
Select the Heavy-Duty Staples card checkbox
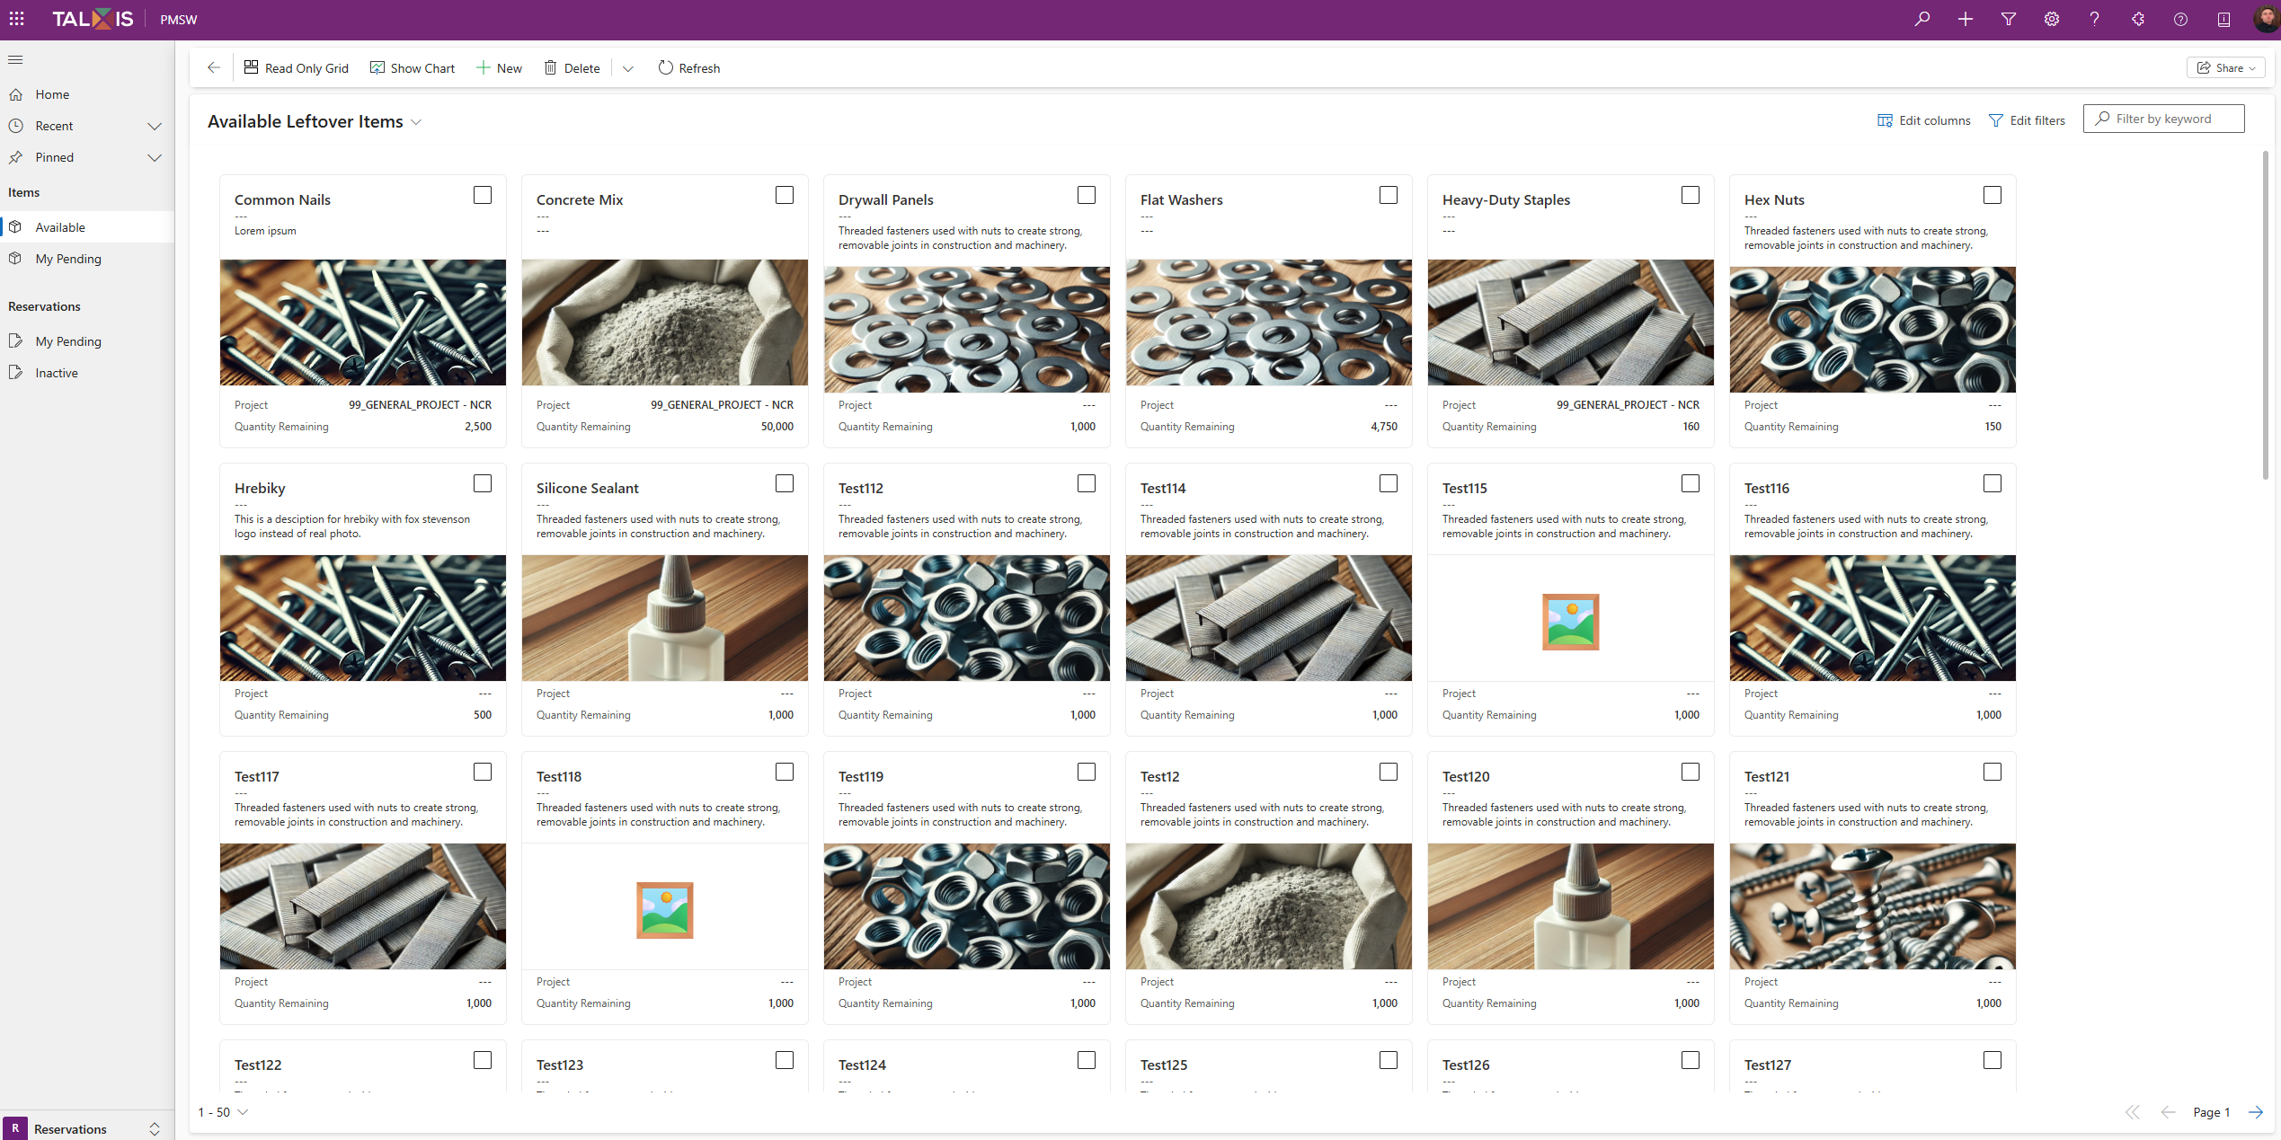click(x=1691, y=195)
